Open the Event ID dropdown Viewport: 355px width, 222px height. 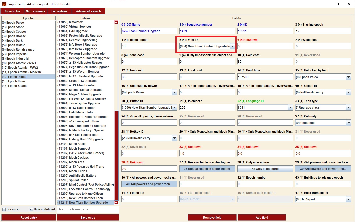(233, 46)
